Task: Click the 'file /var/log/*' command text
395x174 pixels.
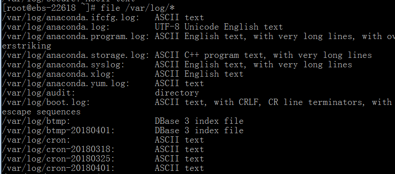Action: [137, 8]
